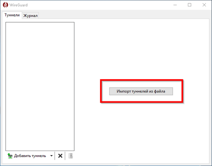Expand the arrow next to Добавить туннель

(x=51, y=156)
